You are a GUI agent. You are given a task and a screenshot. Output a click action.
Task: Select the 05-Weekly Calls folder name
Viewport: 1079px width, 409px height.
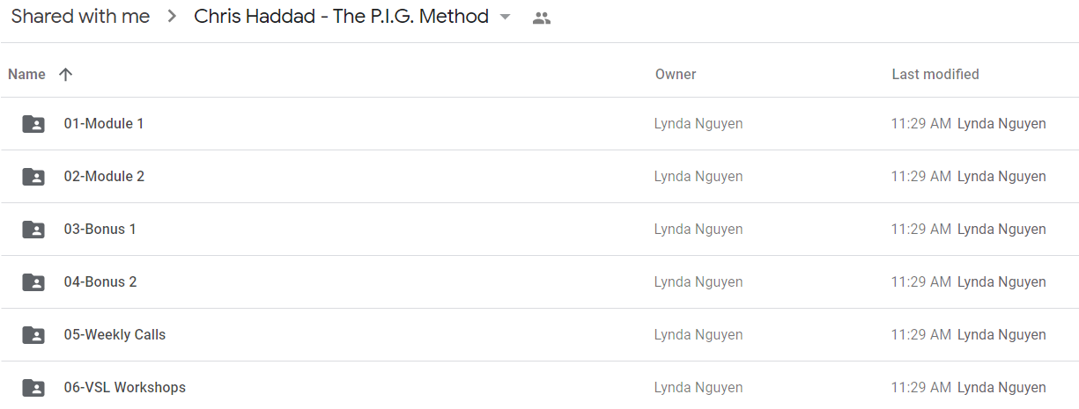click(x=115, y=335)
